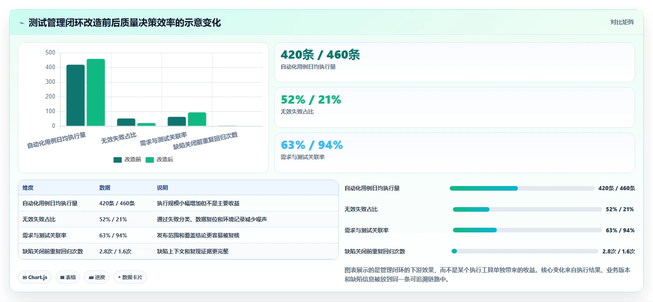Click the 改造前 bar for 无效失败占比

point(126,122)
